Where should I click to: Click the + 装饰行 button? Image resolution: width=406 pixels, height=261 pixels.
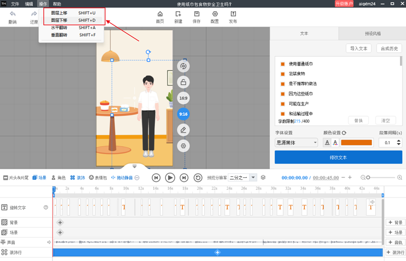pyautogui.click(x=395, y=252)
